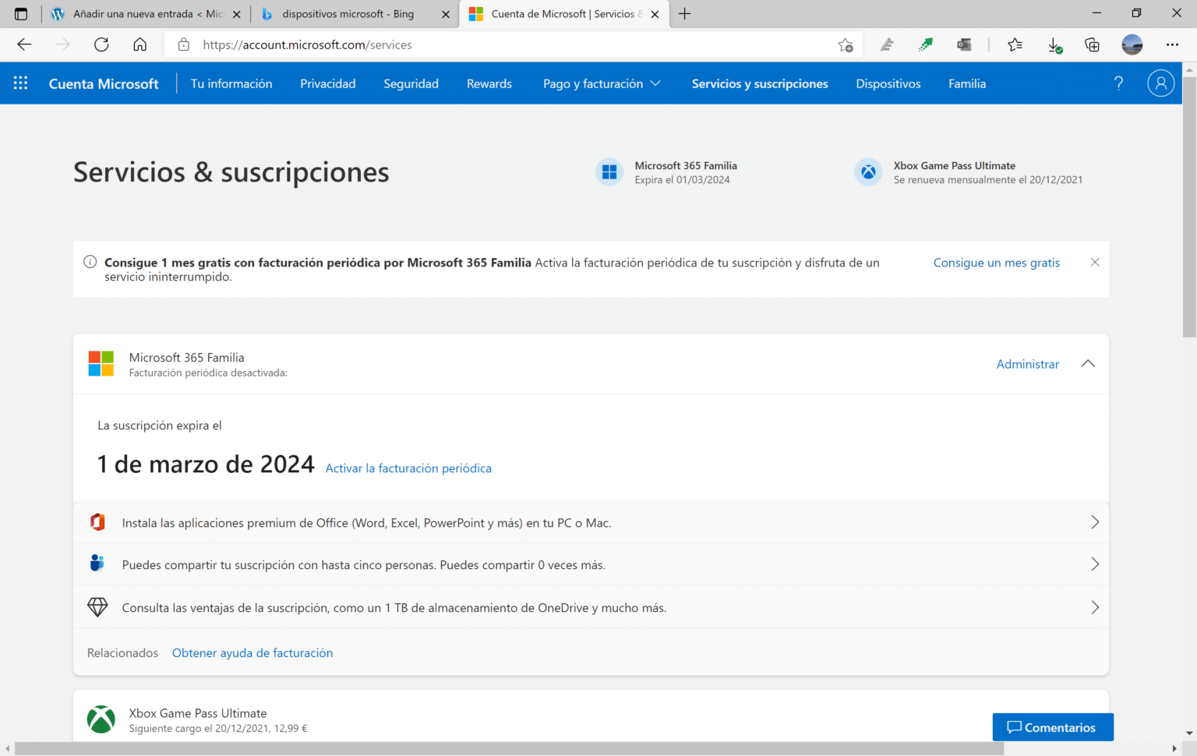The height and width of the screenshot is (756, 1197).
Task: Expand the subscription sharing row arrow
Action: (1095, 563)
